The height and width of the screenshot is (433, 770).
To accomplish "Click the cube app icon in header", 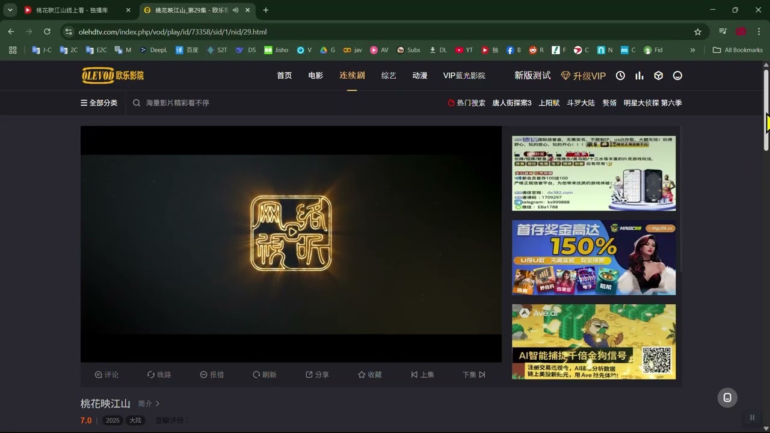I will pos(659,76).
